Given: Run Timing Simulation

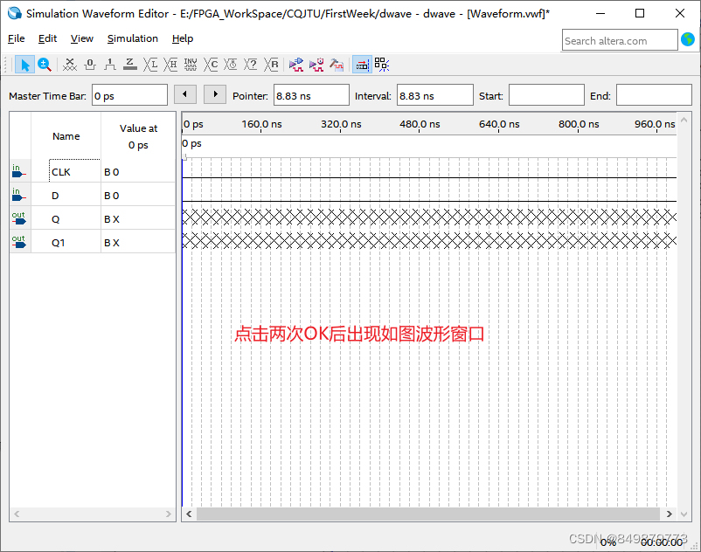Looking at the screenshot, I should [316, 66].
